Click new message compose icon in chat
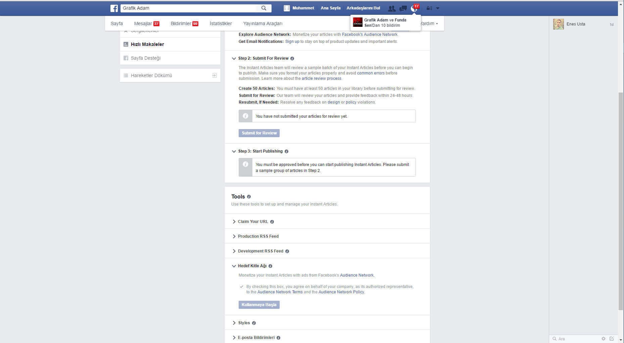This screenshot has width=624, height=343. point(612,339)
